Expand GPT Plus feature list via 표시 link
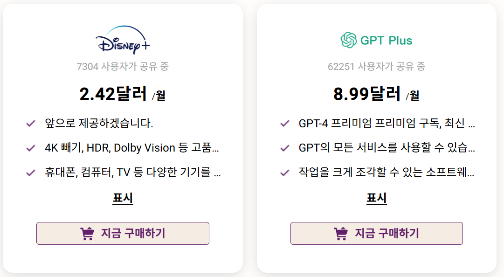This screenshot has width=504, height=277. 376,198
